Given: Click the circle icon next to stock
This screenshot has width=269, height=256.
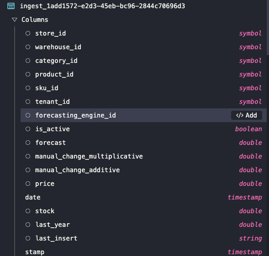Looking at the screenshot, I should [x=28, y=211].
